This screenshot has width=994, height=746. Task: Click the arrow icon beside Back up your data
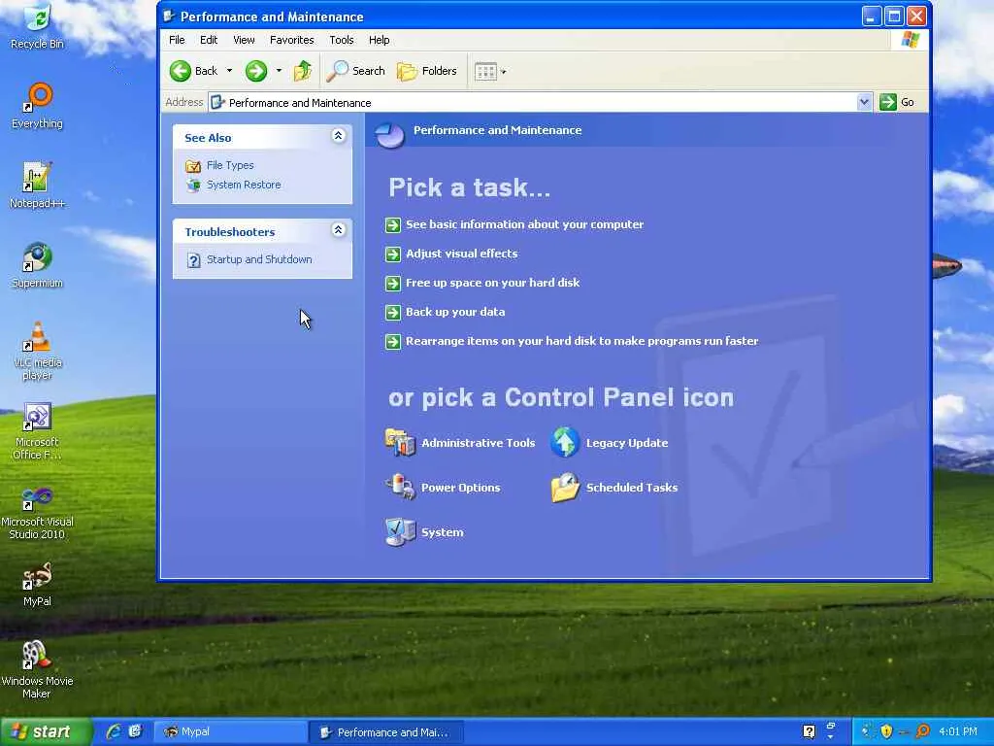pos(393,313)
